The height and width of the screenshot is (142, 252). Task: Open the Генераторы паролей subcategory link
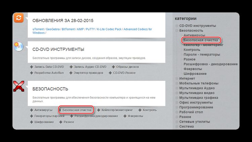pos(49,116)
